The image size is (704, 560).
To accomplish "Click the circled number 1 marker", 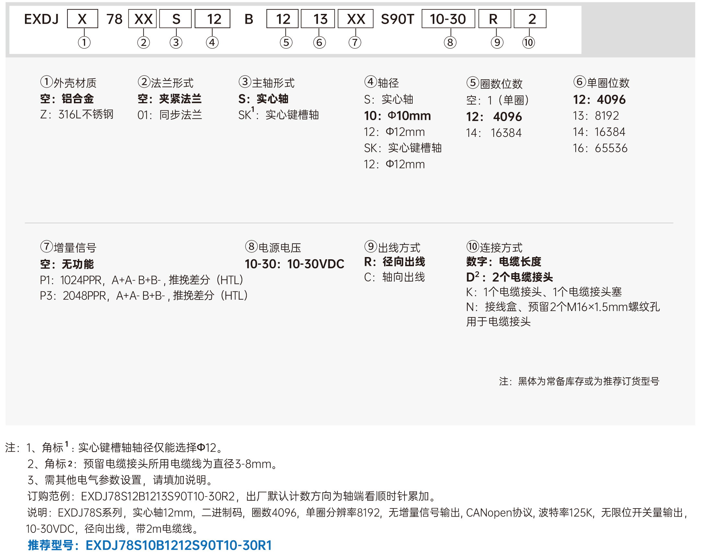I will [84, 42].
